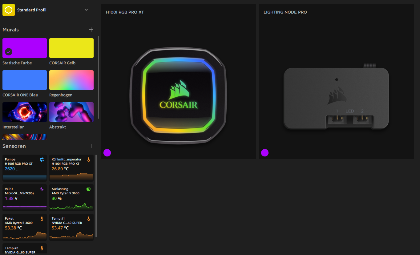Open the Temp #1 NVIDIA sensor card
Screen dimensions: 420x255
(71, 227)
